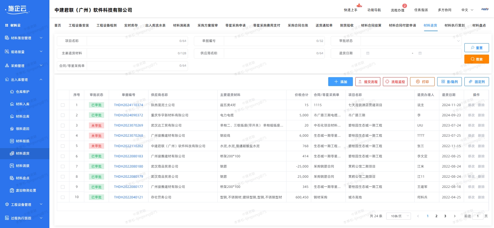The height and width of the screenshot is (228, 494).
Task: Switch to 实时库存 tab
Action: click(x=131, y=25)
